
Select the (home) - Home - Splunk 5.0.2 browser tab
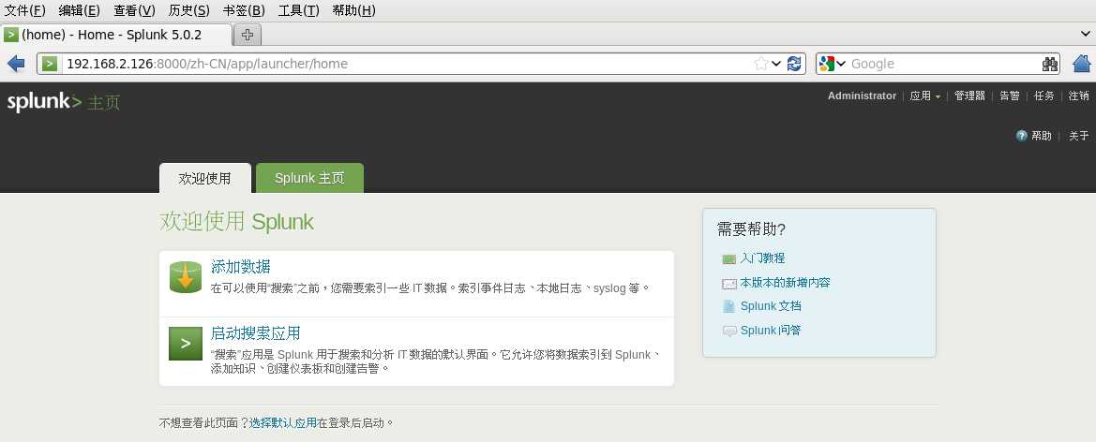pos(116,35)
